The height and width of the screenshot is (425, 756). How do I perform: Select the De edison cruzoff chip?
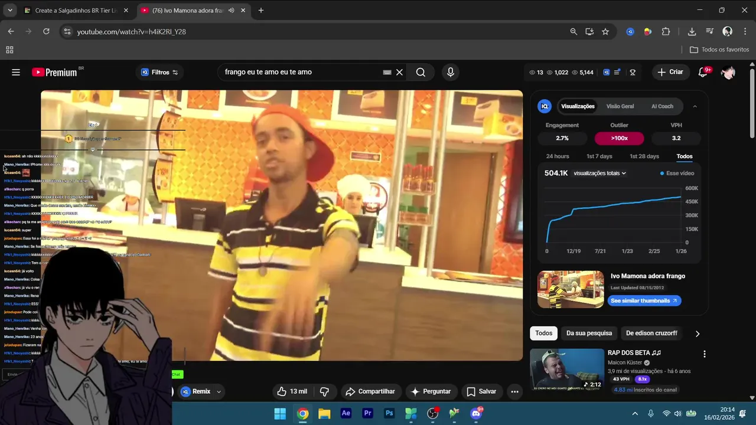tap(651, 334)
